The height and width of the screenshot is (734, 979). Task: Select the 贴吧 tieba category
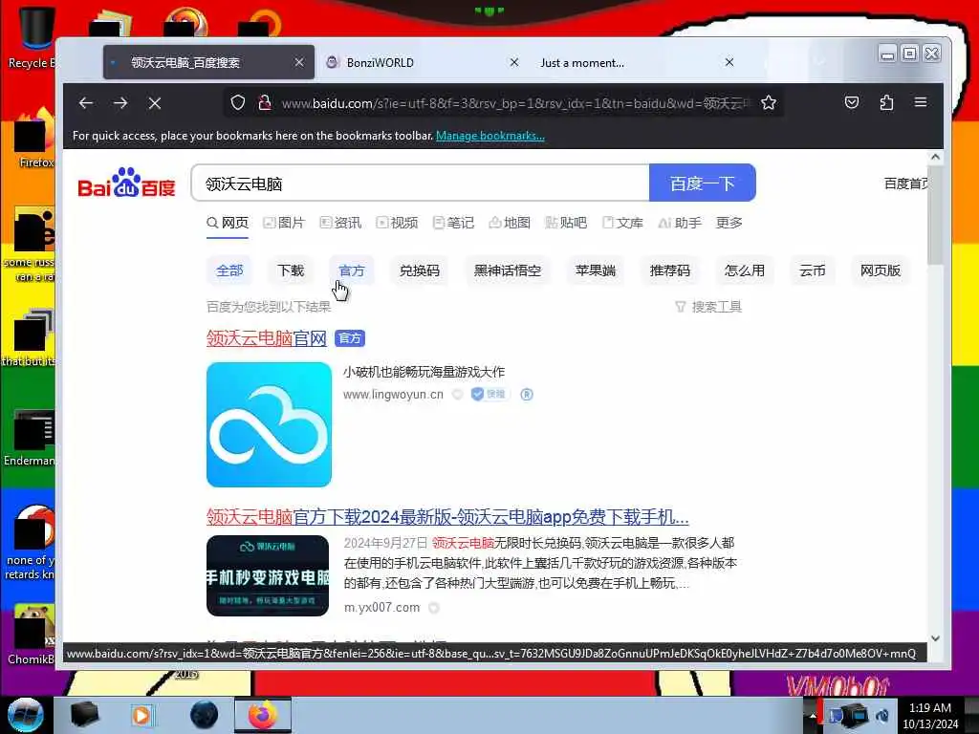tap(566, 223)
